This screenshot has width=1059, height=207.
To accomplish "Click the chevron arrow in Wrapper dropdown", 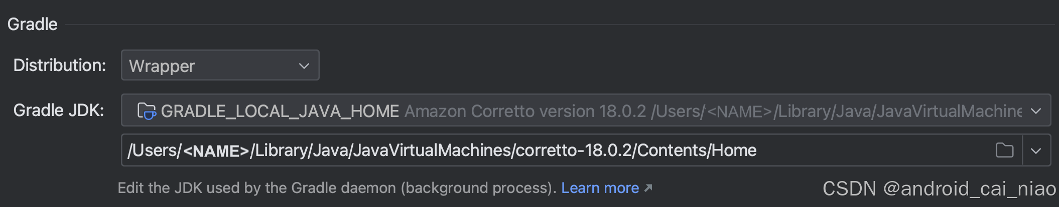I will (x=304, y=65).
